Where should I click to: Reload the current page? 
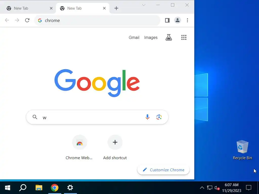click(x=27, y=20)
